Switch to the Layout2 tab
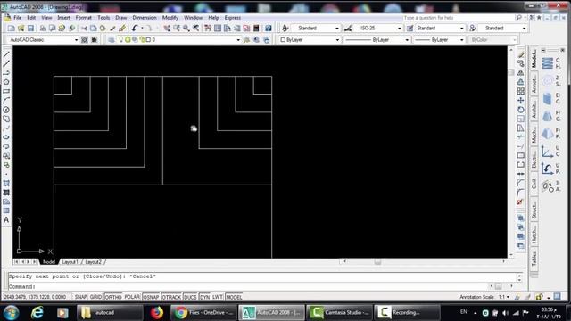 coord(93,262)
